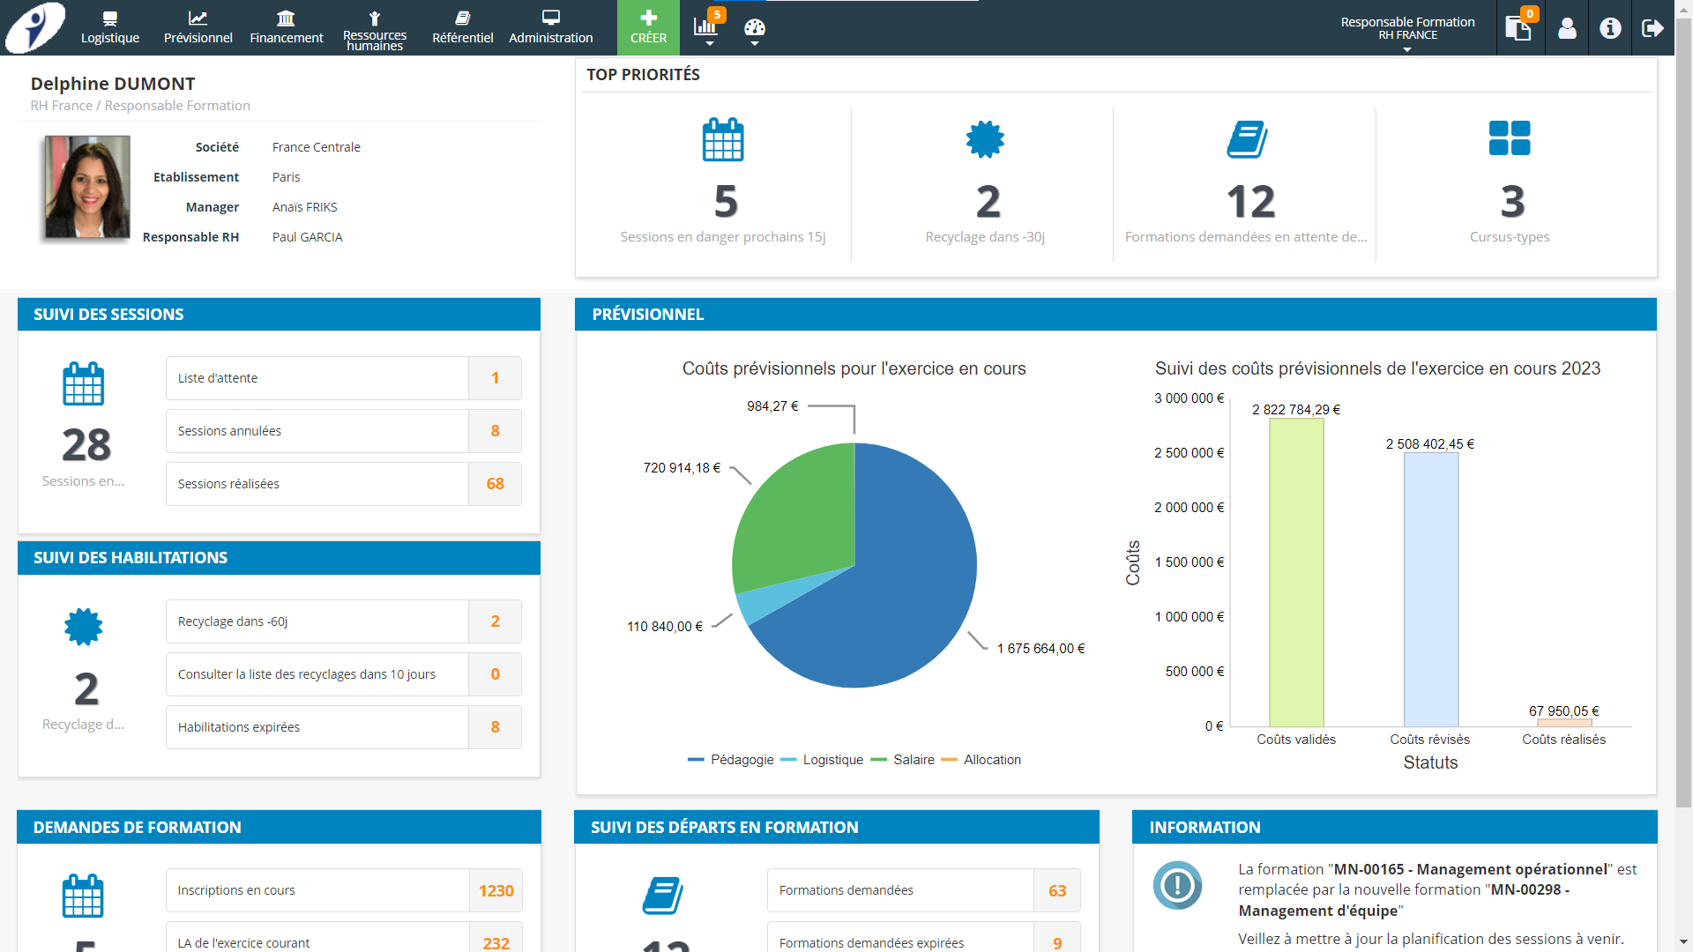Screen dimensions: 1693x952
Task: Open the information icon in header
Action: [1610, 28]
